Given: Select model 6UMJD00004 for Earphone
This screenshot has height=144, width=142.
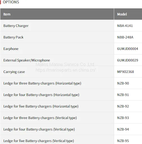Looking at the screenshot, I should (127, 49).
